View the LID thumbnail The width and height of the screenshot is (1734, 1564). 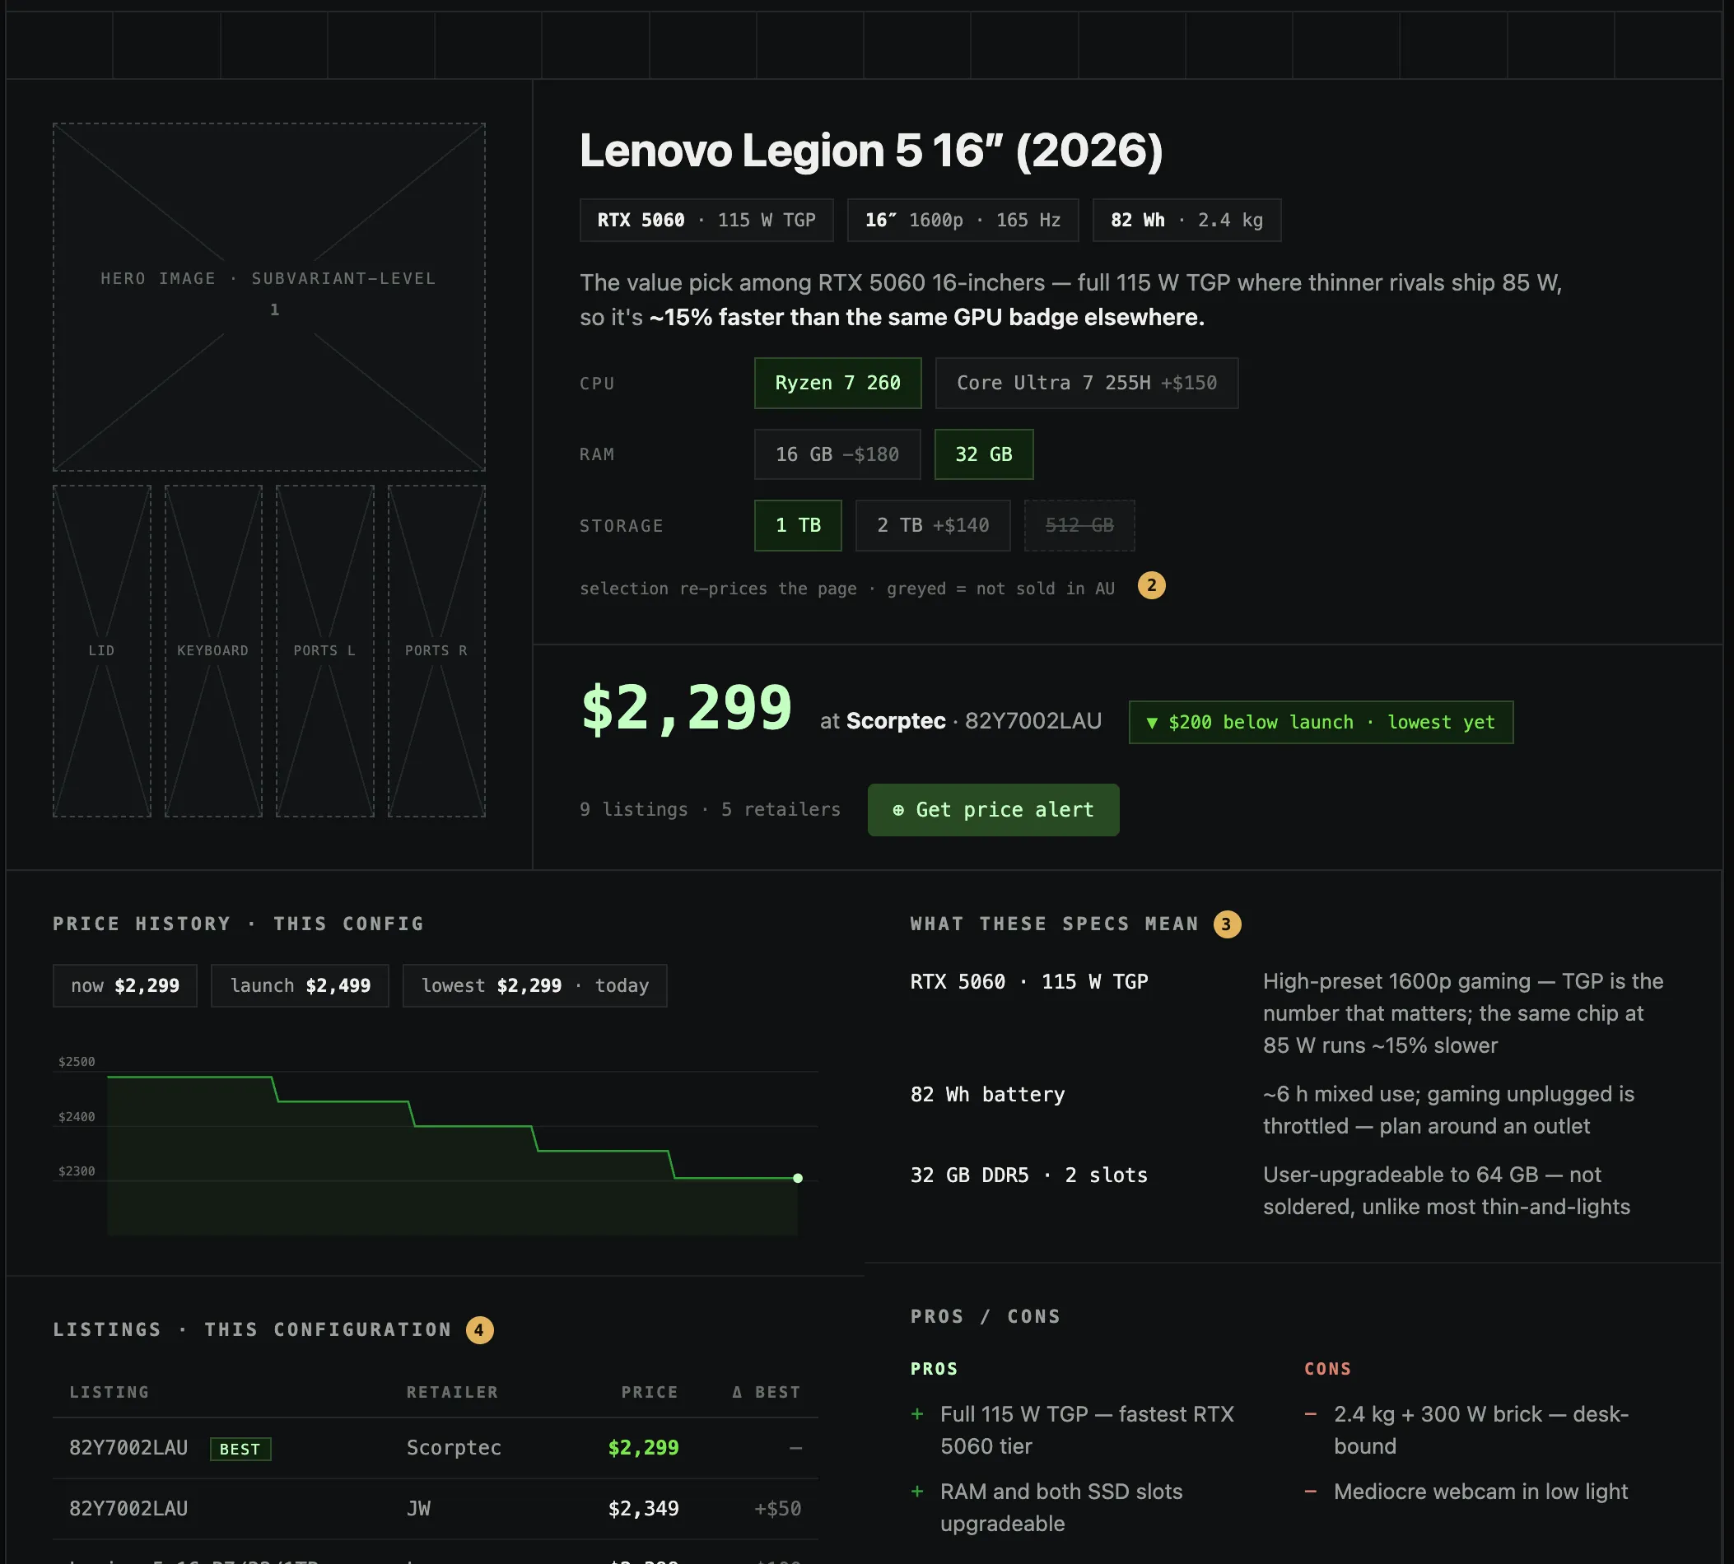click(101, 651)
